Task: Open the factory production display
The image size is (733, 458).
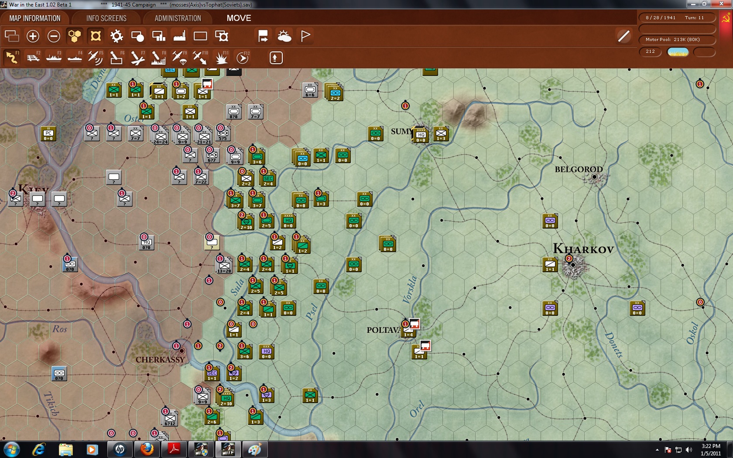Action: 180,36
